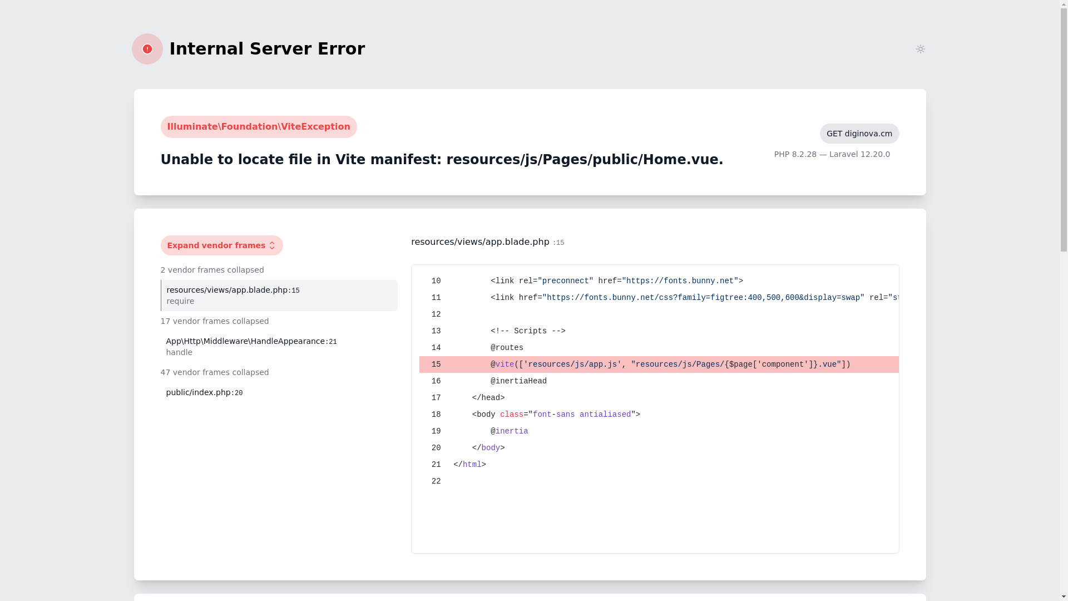The height and width of the screenshot is (601, 1068).
Task: Click the scrollbar up arrow
Action: point(1064,4)
